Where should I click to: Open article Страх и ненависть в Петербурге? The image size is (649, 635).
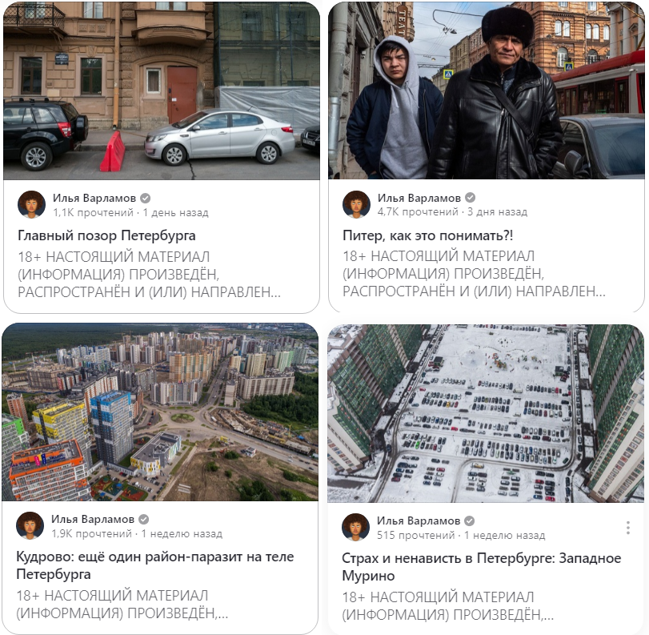click(x=482, y=567)
